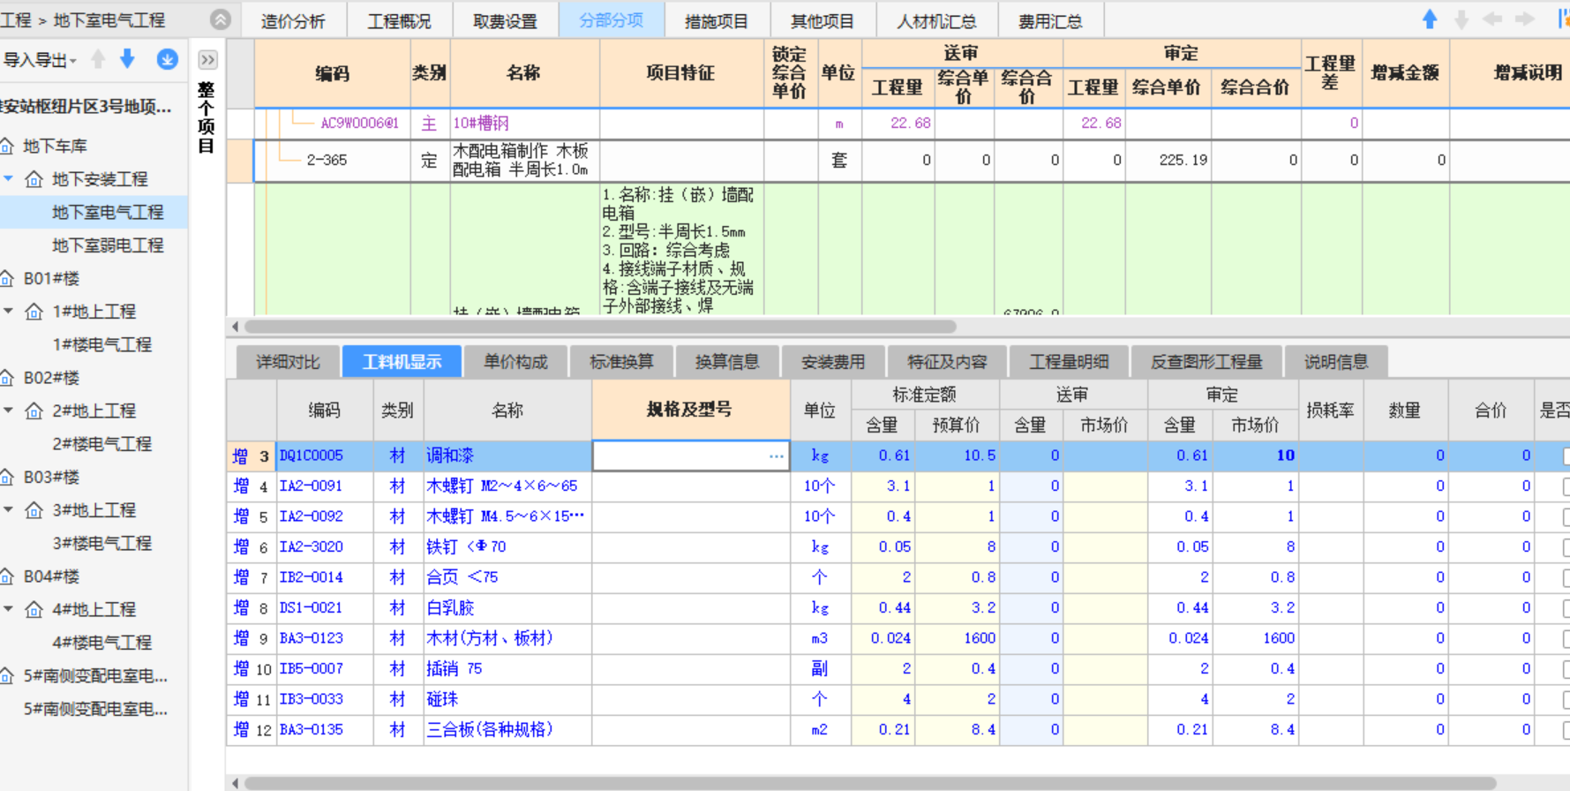Select the 工料机显示 lower tab
The height and width of the screenshot is (791, 1570).
point(402,362)
